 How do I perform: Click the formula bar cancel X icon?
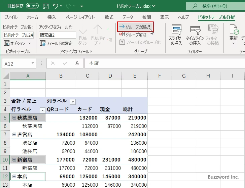tap(53, 63)
